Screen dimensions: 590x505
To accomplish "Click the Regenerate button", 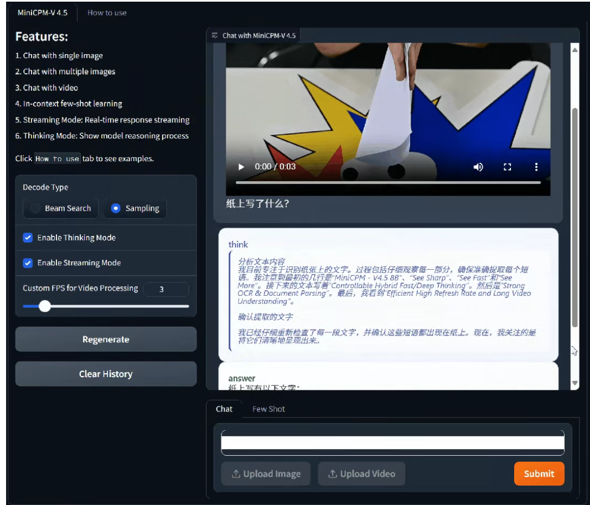I will coord(106,339).
